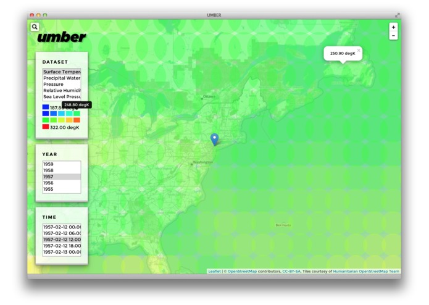
Task: Toggle fullscreen via title bar arrows
Action: click(398, 15)
